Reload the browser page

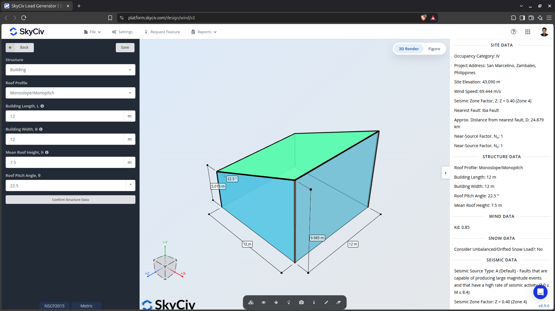(24, 18)
